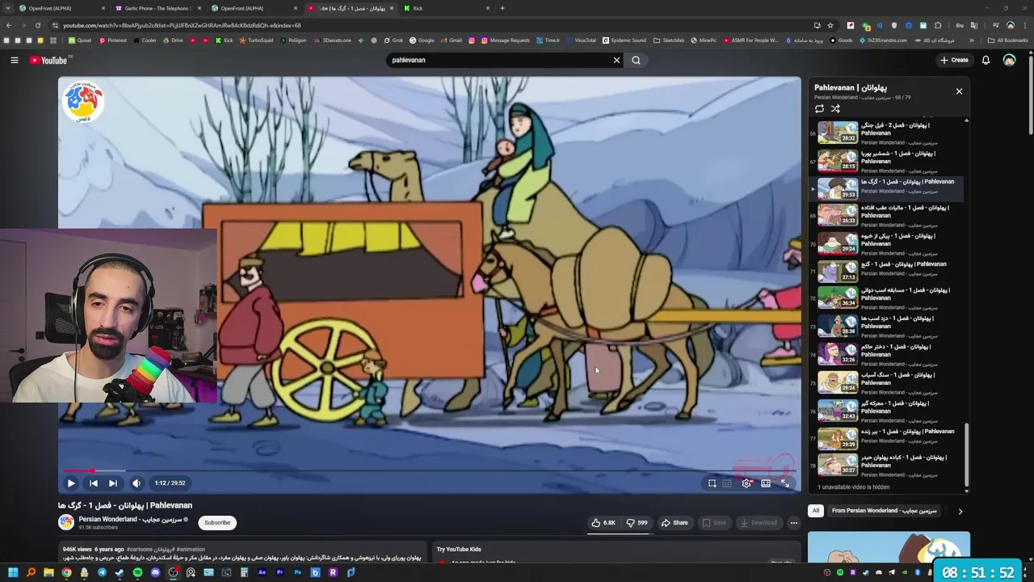This screenshot has width=1034, height=582.
Task: Reload the page
Action: click(38, 25)
